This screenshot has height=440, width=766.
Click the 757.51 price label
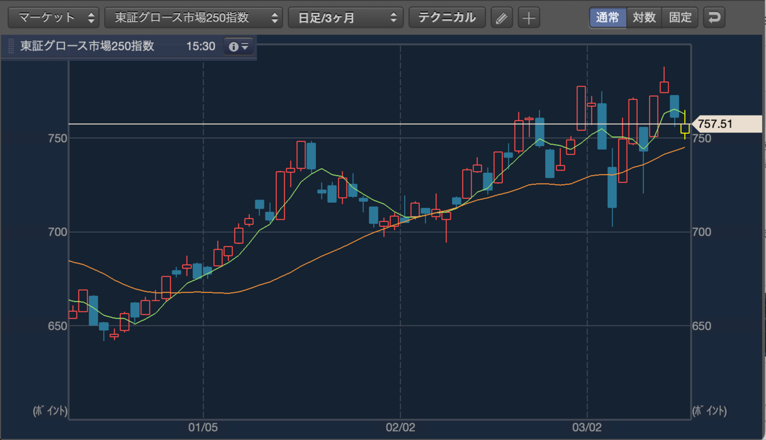pos(727,124)
